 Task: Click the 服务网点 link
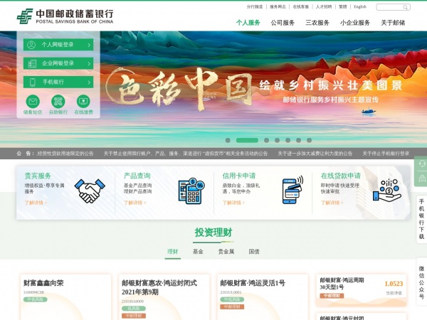point(278,7)
